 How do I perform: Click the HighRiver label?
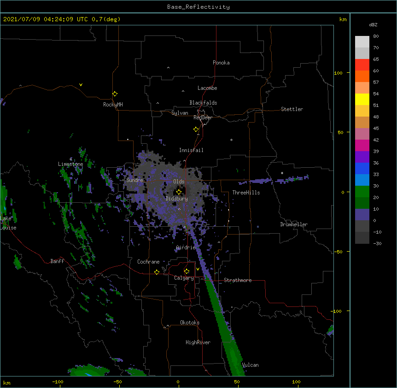pos(198,342)
